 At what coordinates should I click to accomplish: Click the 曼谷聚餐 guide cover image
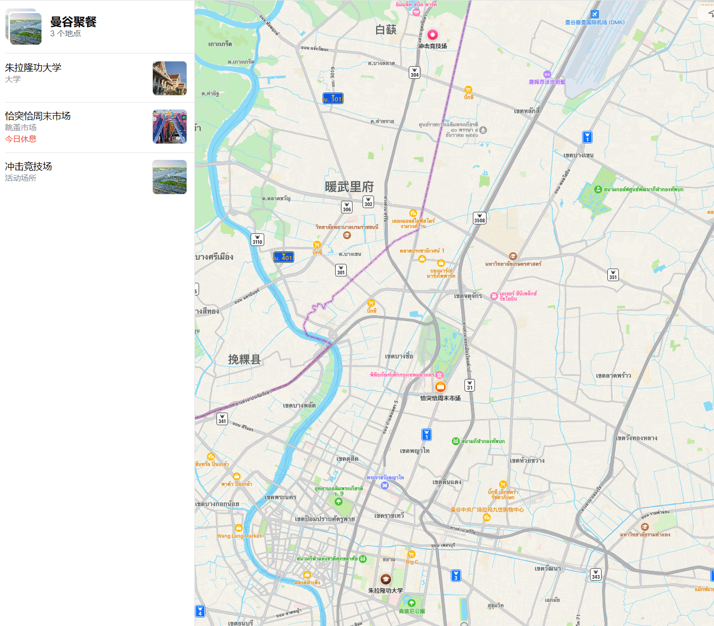pyautogui.click(x=25, y=27)
